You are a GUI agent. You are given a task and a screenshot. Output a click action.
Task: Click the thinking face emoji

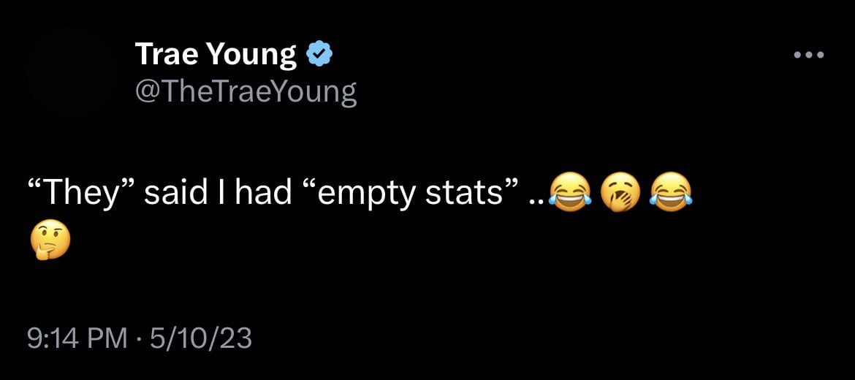[x=50, y=241]
